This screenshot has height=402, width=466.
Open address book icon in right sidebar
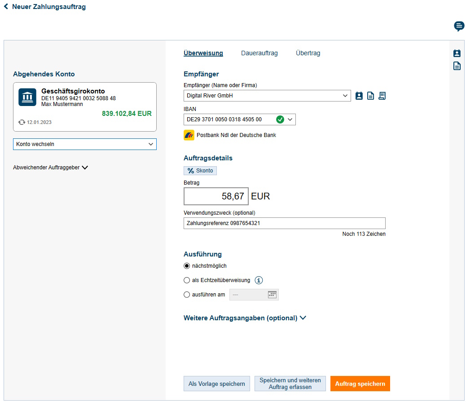tap(457, 53)
